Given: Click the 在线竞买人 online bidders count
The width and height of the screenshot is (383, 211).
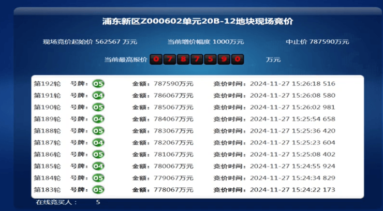Looking at the screenshot, I should (x=67, y=202).
